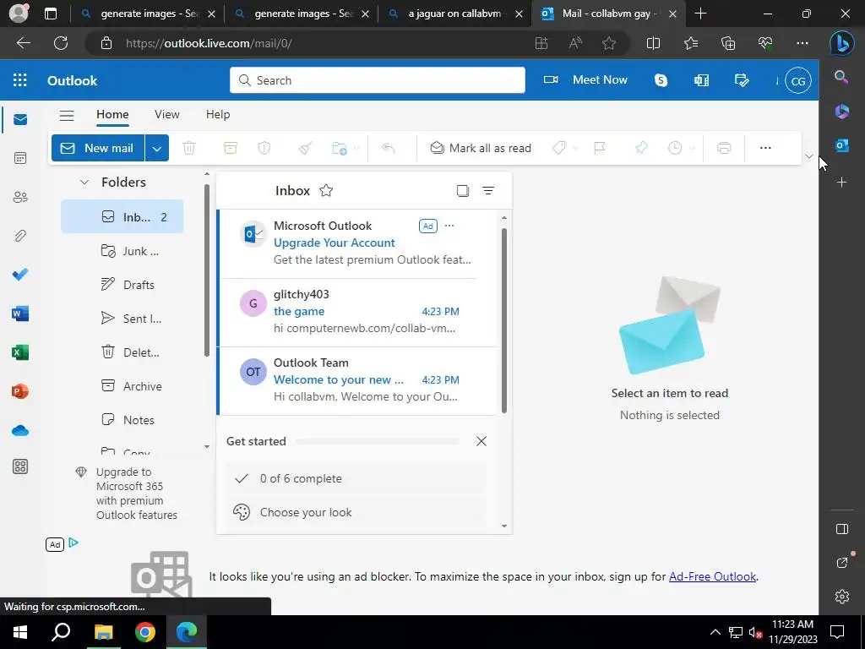865x649 pixels.
Task: Open toolbar more options ellipsis
Action: click(765, 148)
